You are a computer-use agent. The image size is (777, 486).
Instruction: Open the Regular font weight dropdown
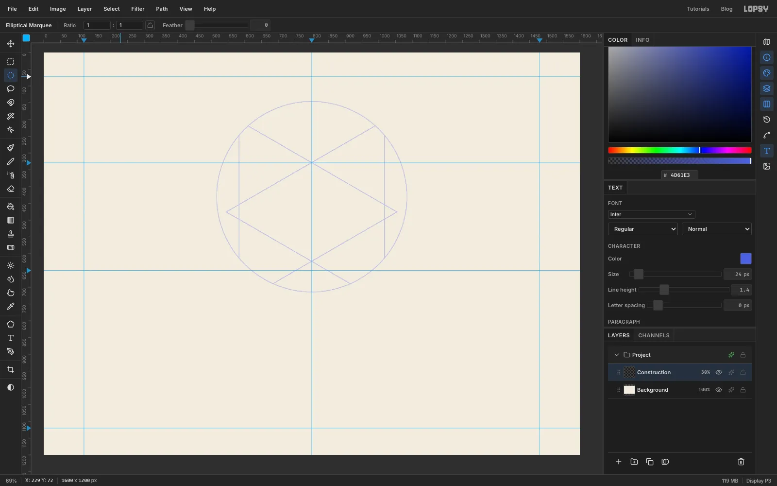point(643,229)
